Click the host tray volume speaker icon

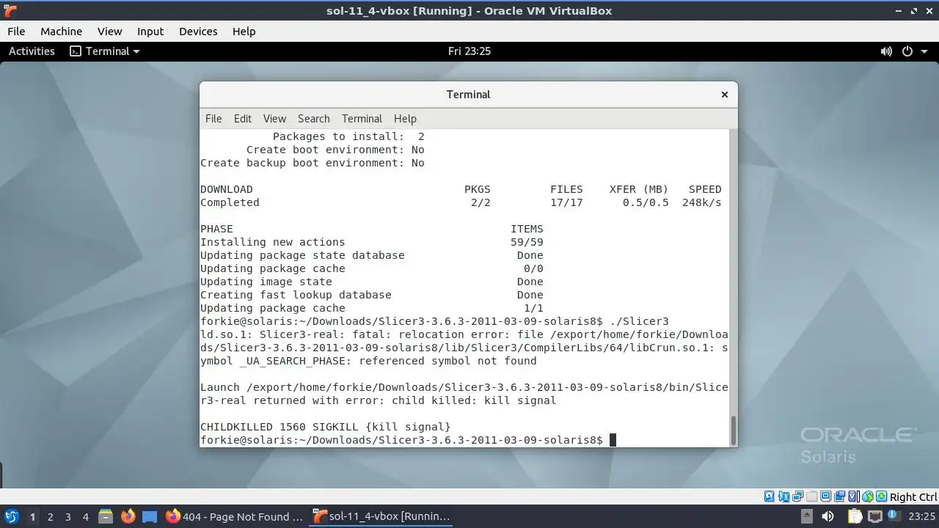[x=827, y=516]
